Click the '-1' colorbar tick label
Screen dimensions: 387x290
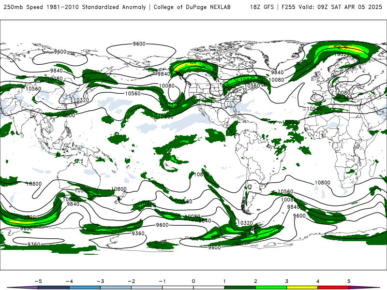point(162,281)
